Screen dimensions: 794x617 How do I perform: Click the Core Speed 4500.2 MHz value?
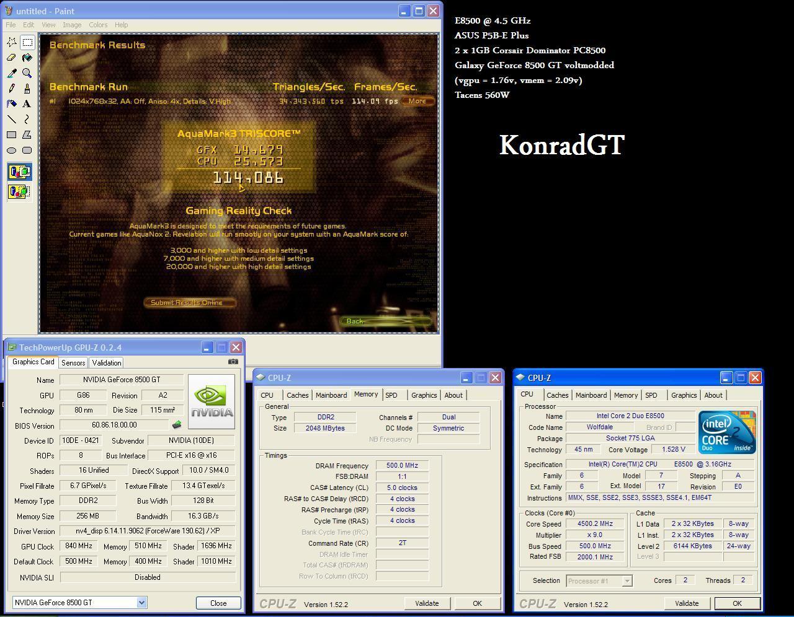pyautogui.click(x=595, y=524)
